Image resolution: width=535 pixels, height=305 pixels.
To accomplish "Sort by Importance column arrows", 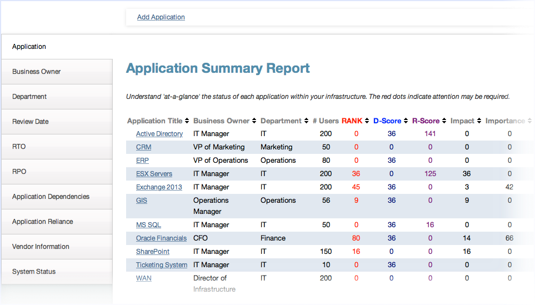I will (529, 121).
